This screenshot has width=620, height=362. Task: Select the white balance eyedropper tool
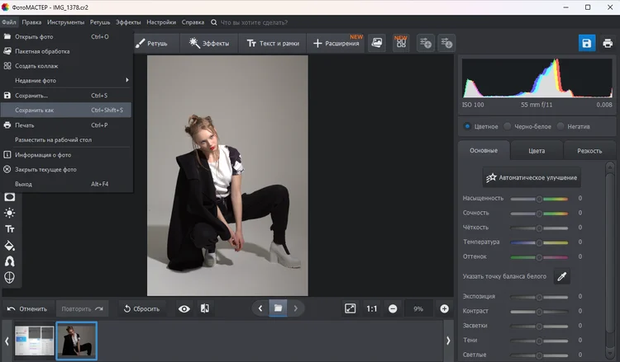coord(562,276)
